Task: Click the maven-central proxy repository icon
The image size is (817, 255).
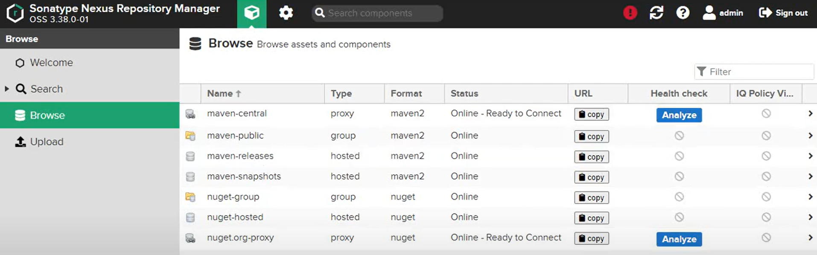Action: click(190, 114)
